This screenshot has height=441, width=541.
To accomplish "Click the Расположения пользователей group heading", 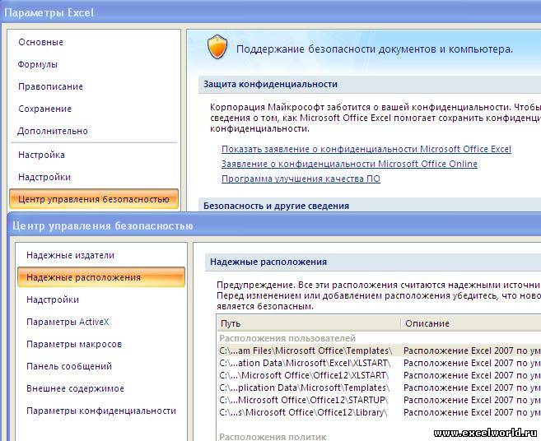I will 287,338.
